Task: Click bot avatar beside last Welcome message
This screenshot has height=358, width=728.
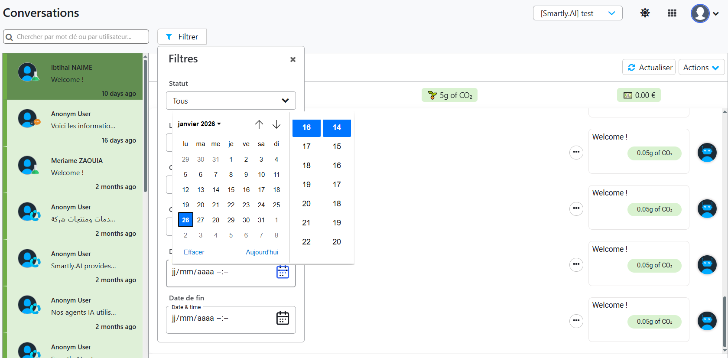Action: tap(707, 321)
